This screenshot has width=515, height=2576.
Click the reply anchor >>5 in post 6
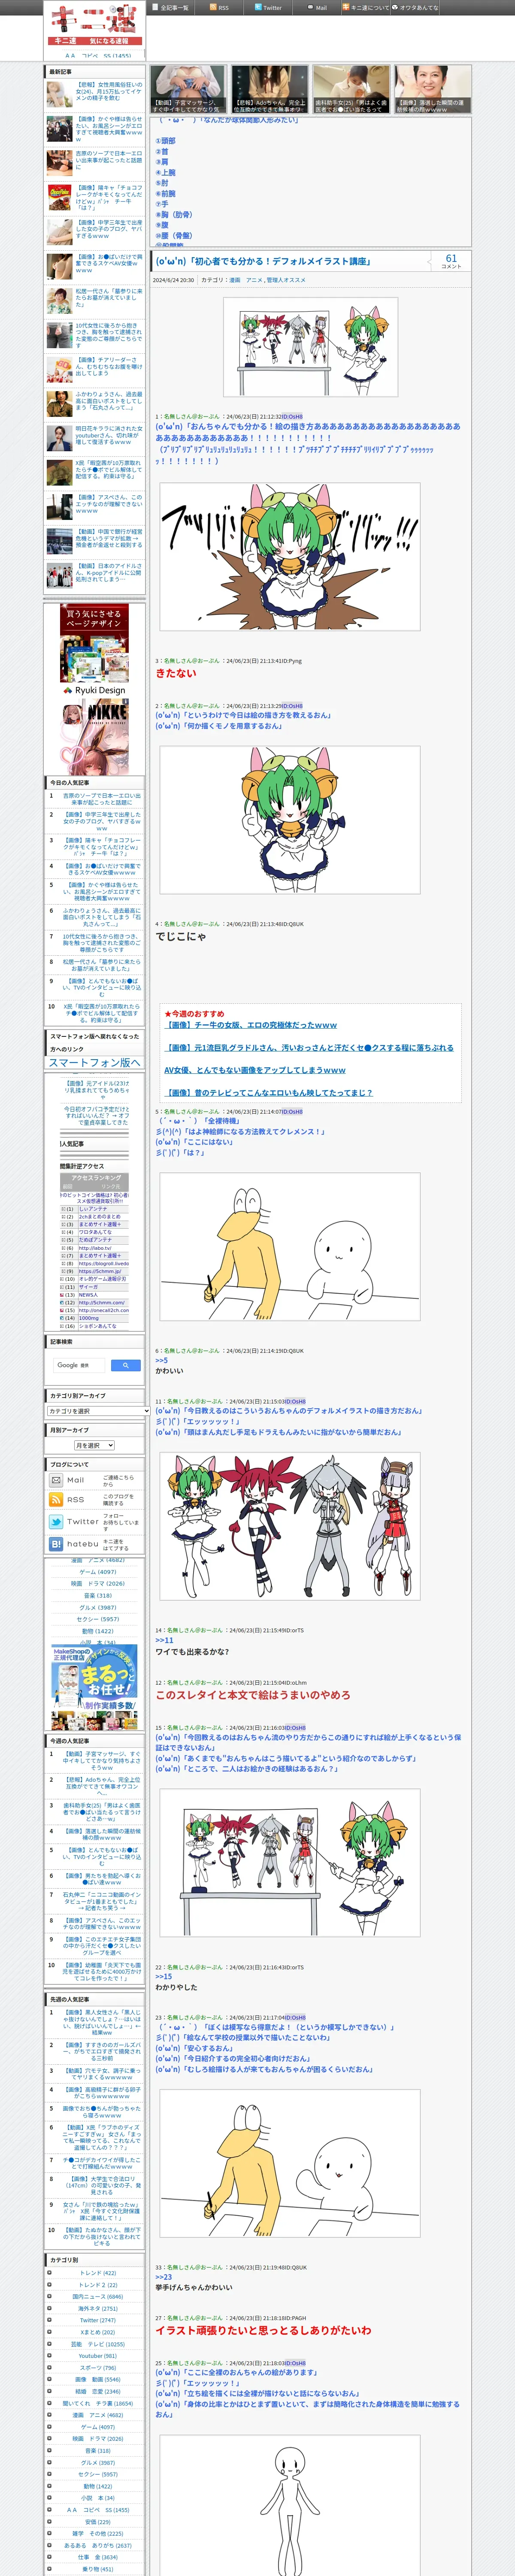[x=161, y=1360]
